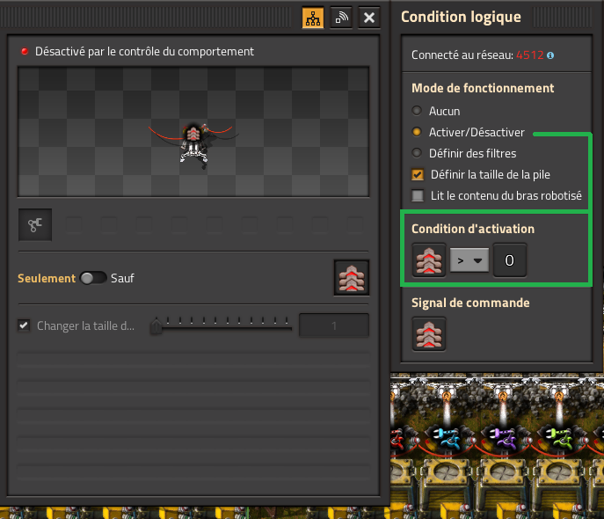This screenshot has height=519, width=604.
Task: Click the Condition logique panel title
Action: (461, 17)
